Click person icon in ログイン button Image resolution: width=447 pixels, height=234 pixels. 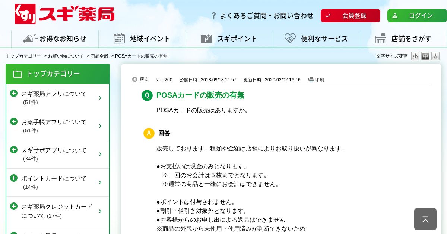point(395,16)
